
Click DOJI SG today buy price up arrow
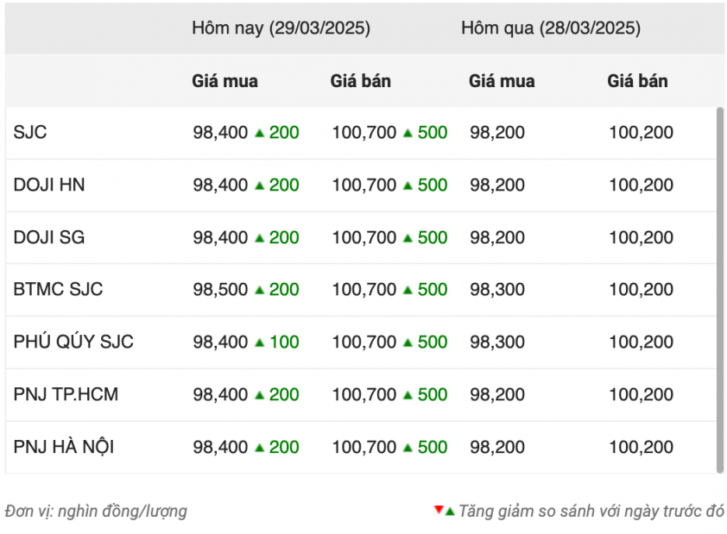260,238
